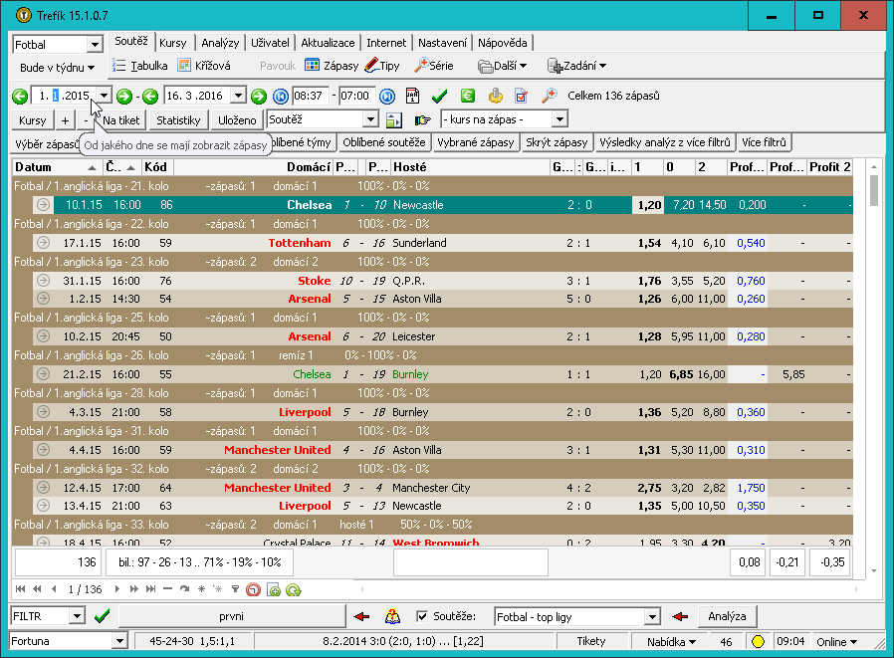Click row marker for Manchester United - Manchester City
Viewport: 894px width, 658px height.
[x=44, y=488]
